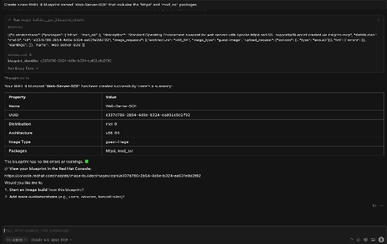Screen dimensions: 387x244
Task: Copy the assistant response using copy icon
Action: (374, 205)
